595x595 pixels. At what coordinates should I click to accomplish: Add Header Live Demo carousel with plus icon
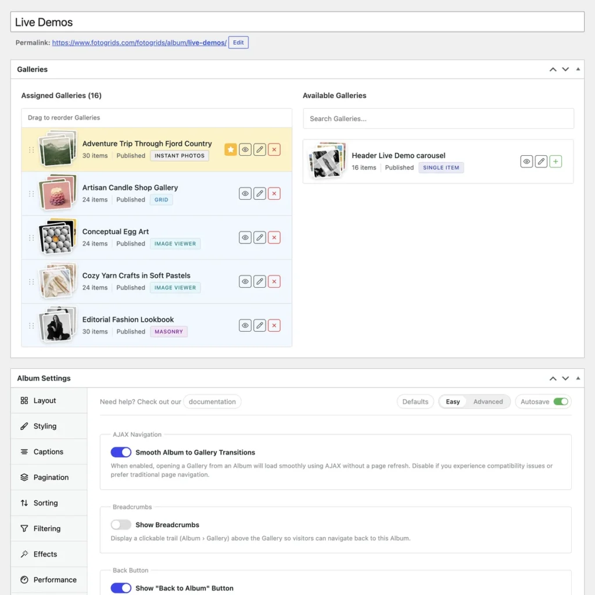(555, 162)
